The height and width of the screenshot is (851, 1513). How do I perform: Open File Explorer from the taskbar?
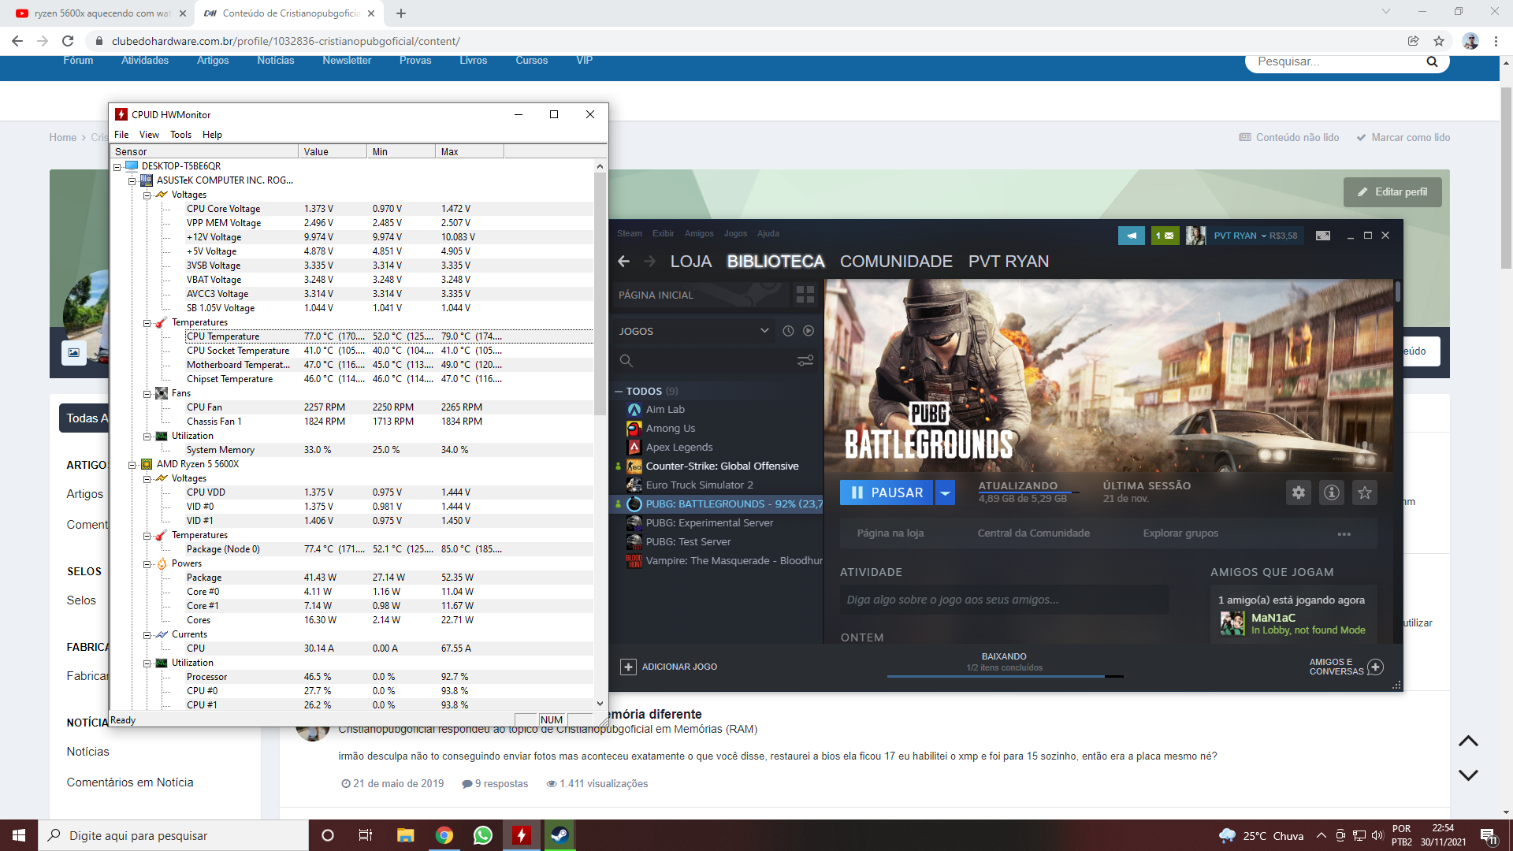click(406, 835)
